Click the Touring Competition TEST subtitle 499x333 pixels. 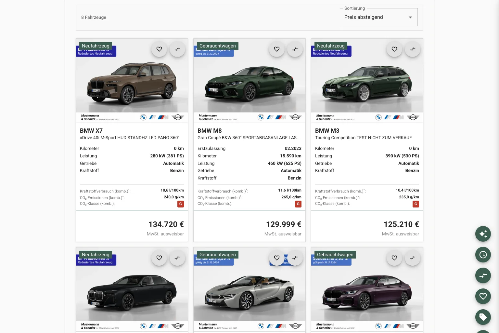[x=363, y=138]
